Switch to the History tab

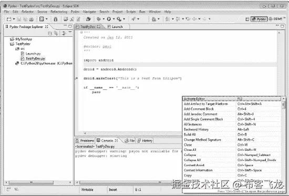(145, 141)
